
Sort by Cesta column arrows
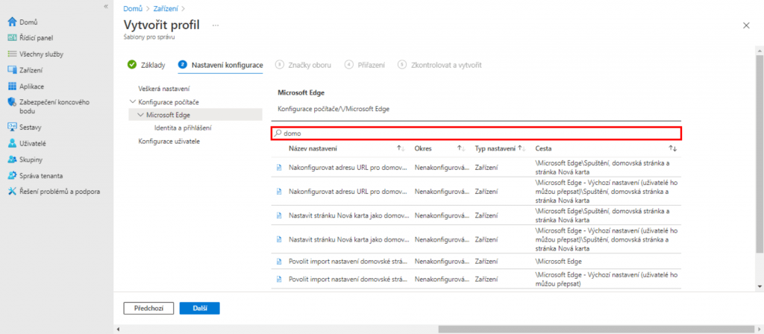pyautogui.click(x=672, y=148)
